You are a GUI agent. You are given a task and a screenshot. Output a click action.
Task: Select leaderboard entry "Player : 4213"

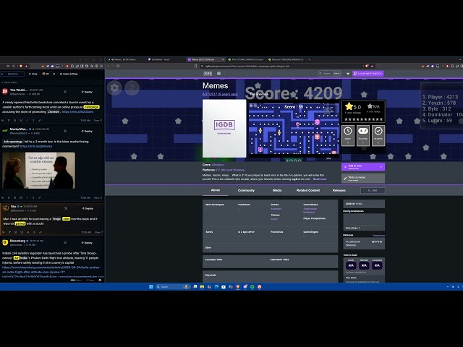pos(440,97)
